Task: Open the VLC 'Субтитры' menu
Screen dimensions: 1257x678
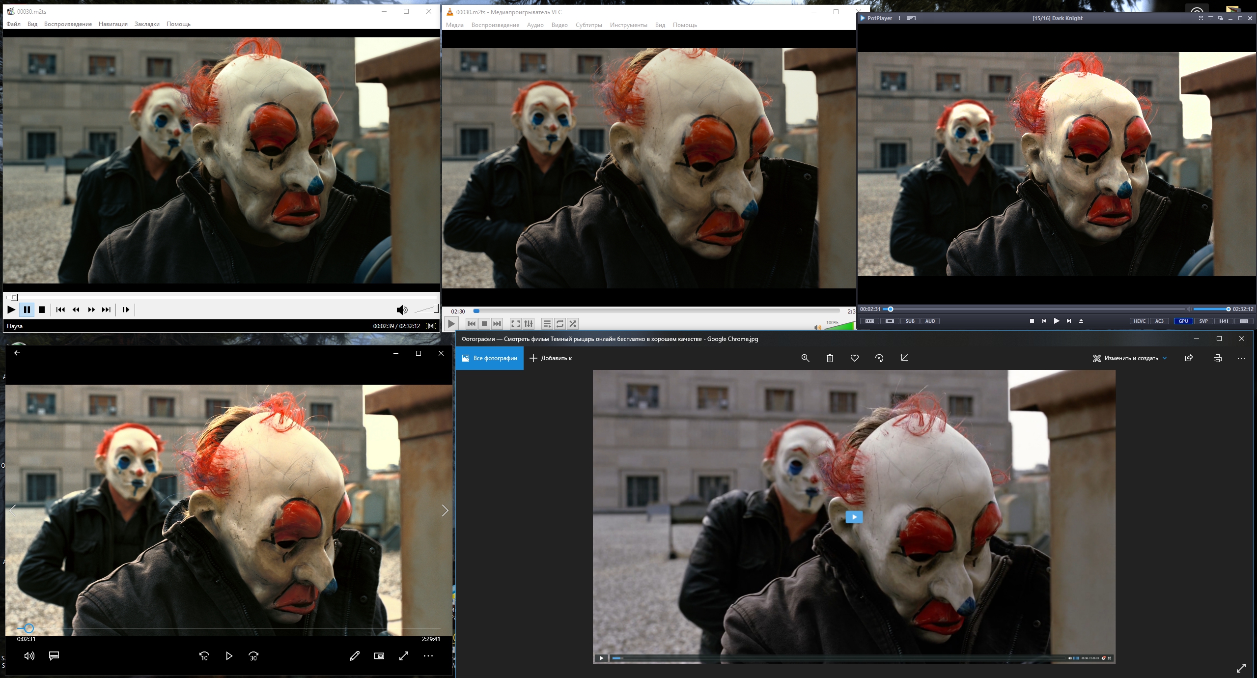Action: 589,25
